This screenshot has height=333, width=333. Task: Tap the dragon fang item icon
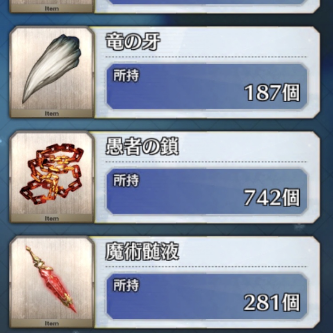[x=52, y=69]
